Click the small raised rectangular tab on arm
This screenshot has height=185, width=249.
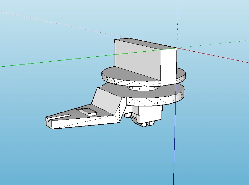click(87, 111)
